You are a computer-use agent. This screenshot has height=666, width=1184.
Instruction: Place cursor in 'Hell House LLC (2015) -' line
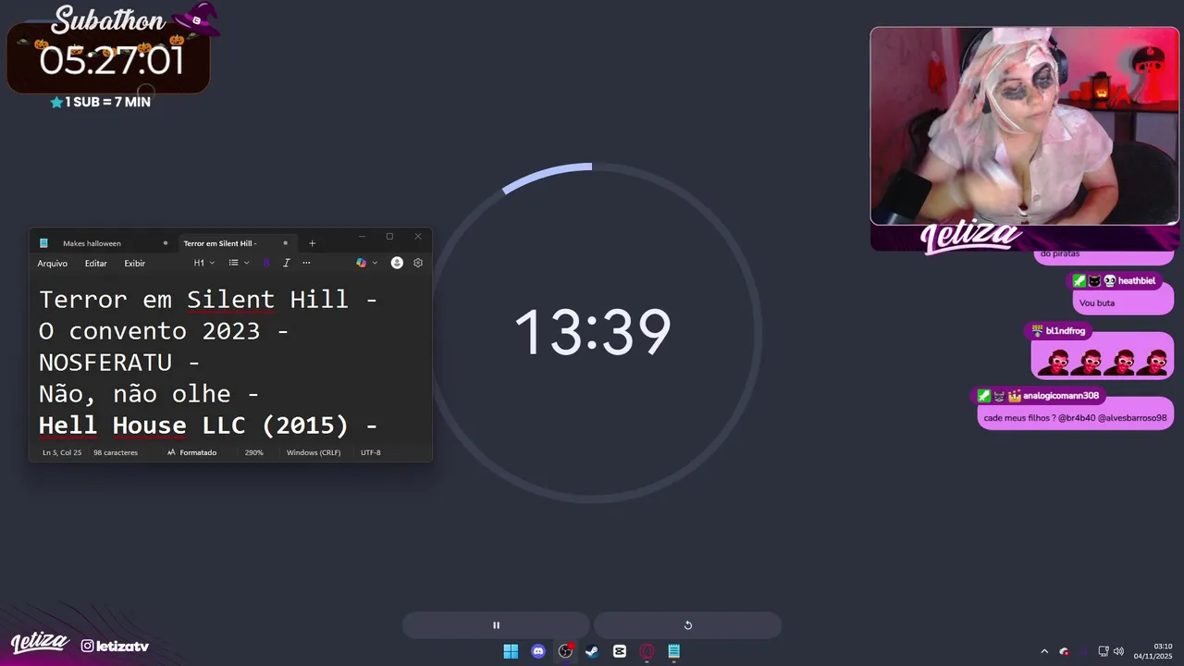tap(208, 425)
